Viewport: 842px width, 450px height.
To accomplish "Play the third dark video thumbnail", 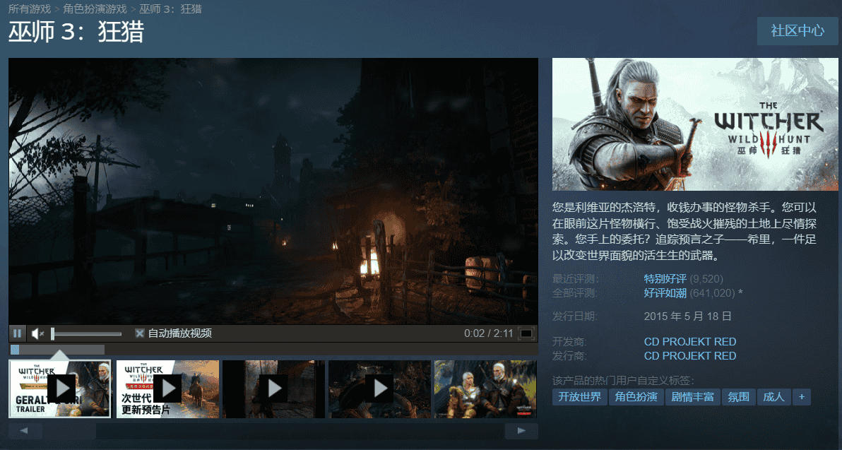I will pyautogui.click(x=273, y=389).
